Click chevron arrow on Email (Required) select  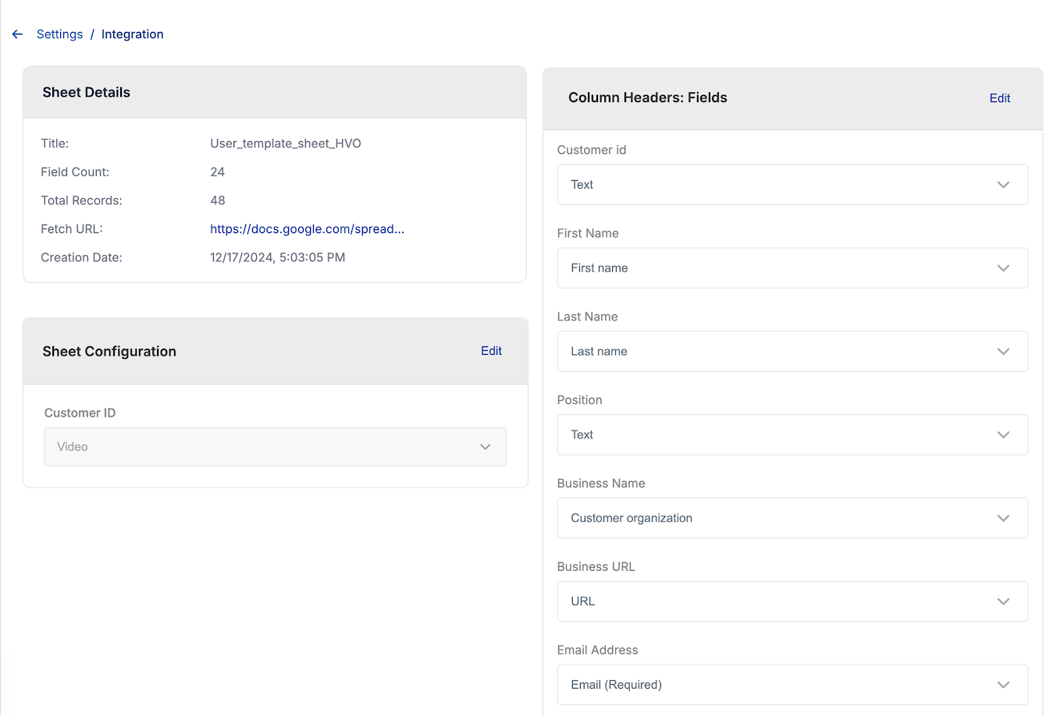coord(1003,685)
